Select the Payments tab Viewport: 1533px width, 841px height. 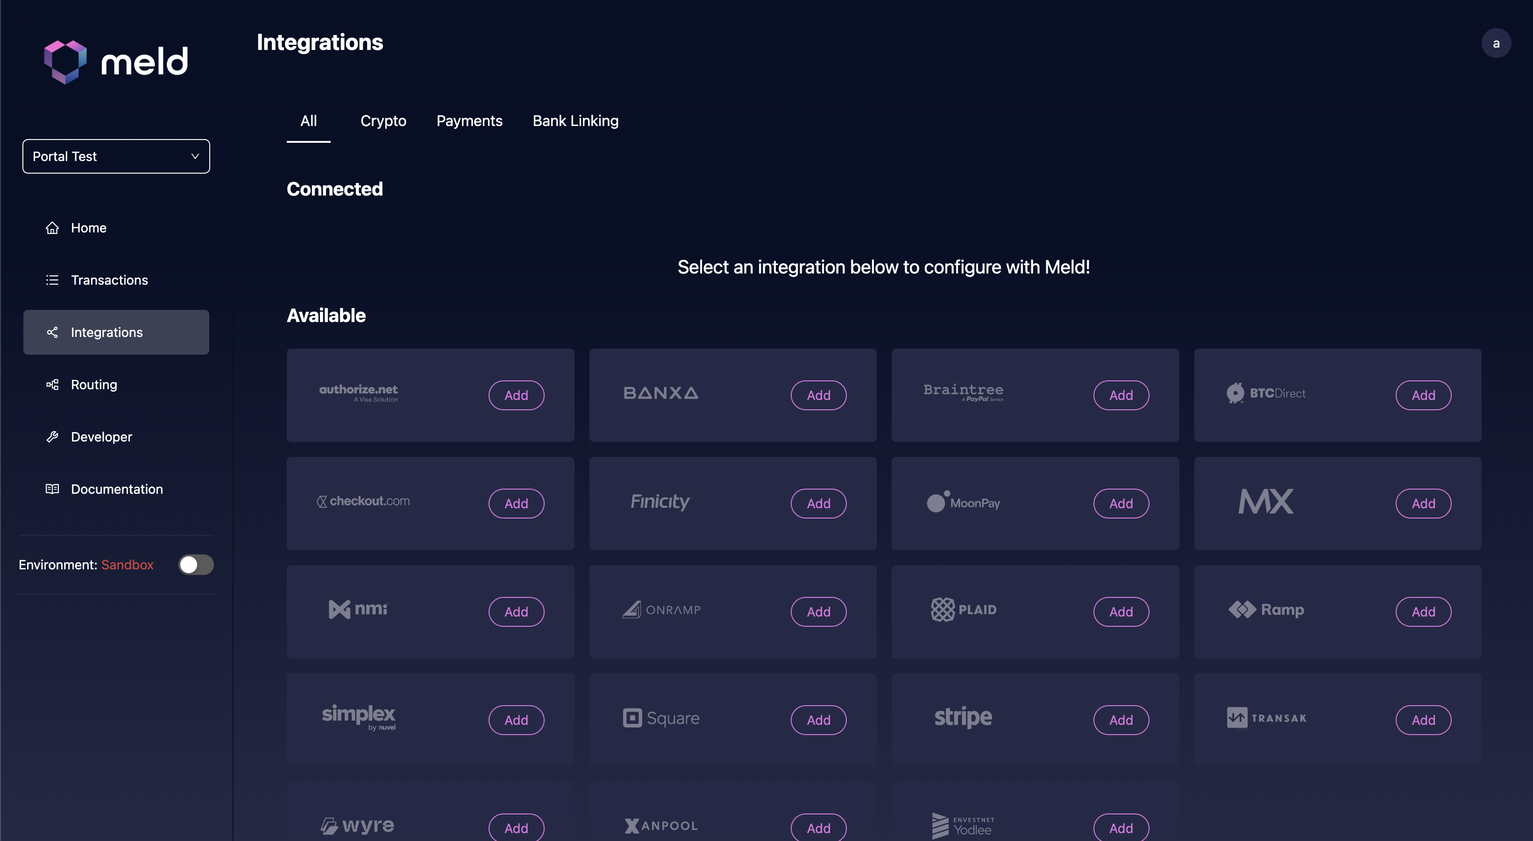point(469,121)
